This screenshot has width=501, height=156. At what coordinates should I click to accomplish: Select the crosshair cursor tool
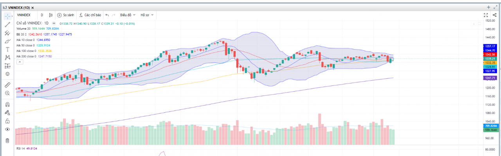tap(7, 16)
